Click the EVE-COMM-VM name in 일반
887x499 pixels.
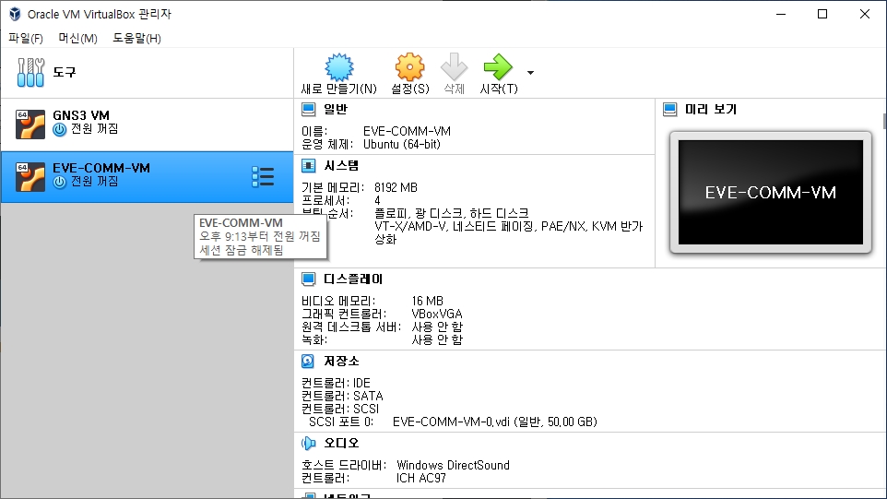407,131
